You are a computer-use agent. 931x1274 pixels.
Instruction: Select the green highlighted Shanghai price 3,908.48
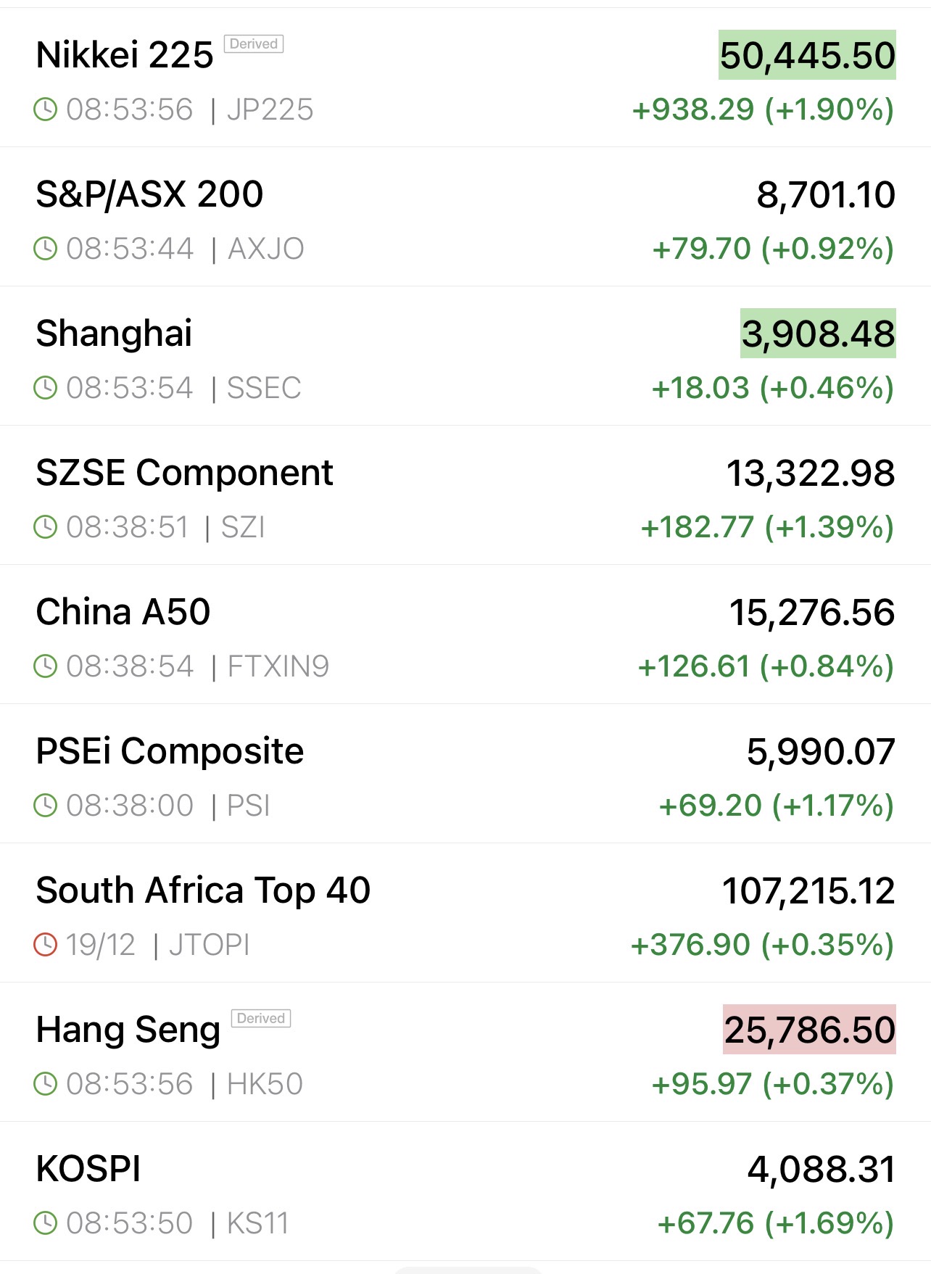pyautogui.click(x=818, y=334)
